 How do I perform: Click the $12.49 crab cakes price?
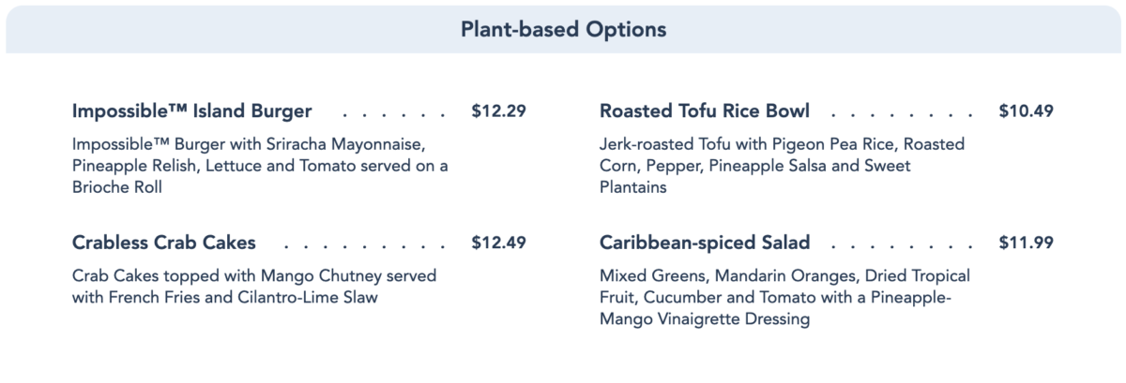498,243
